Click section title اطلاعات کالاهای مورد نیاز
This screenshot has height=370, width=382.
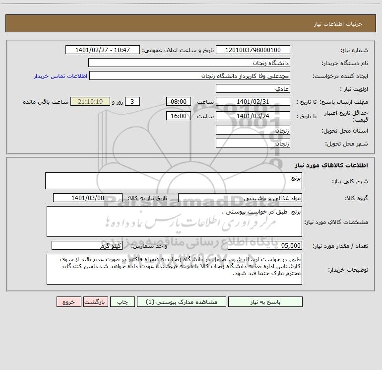tap(331, 165)
